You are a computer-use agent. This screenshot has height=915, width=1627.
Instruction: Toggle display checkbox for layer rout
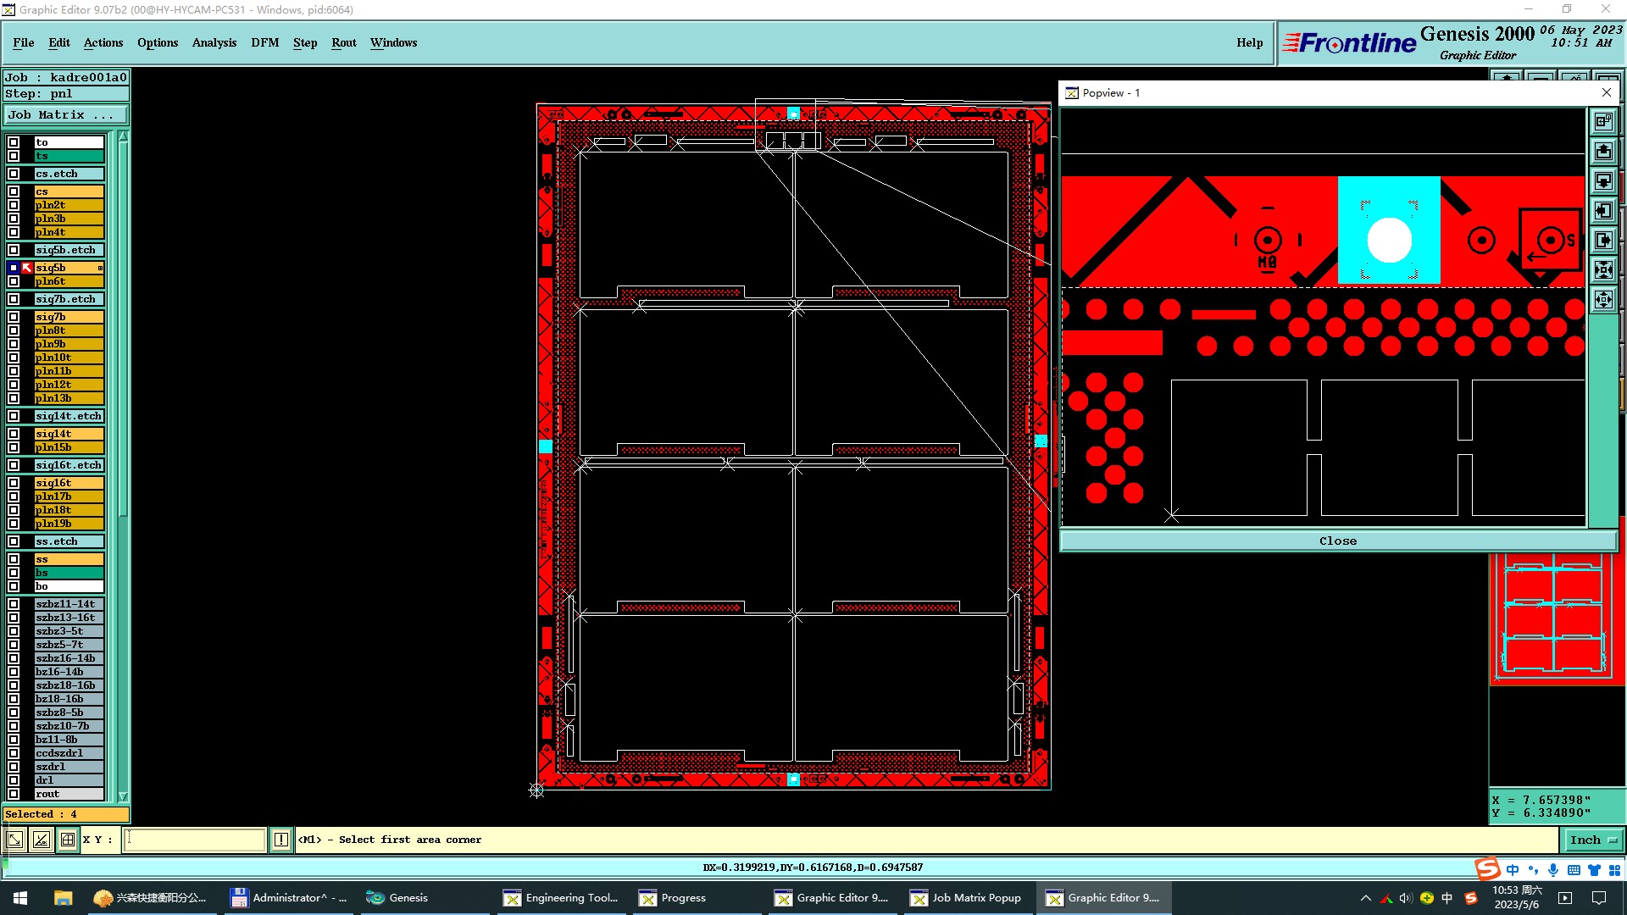[x=14, y=794]
